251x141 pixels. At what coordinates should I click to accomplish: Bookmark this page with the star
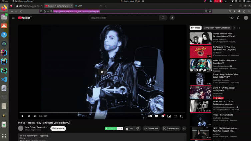pyautogui.click(x=210, y=12)
